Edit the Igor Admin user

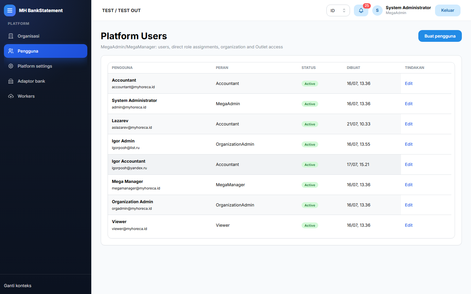409,144
